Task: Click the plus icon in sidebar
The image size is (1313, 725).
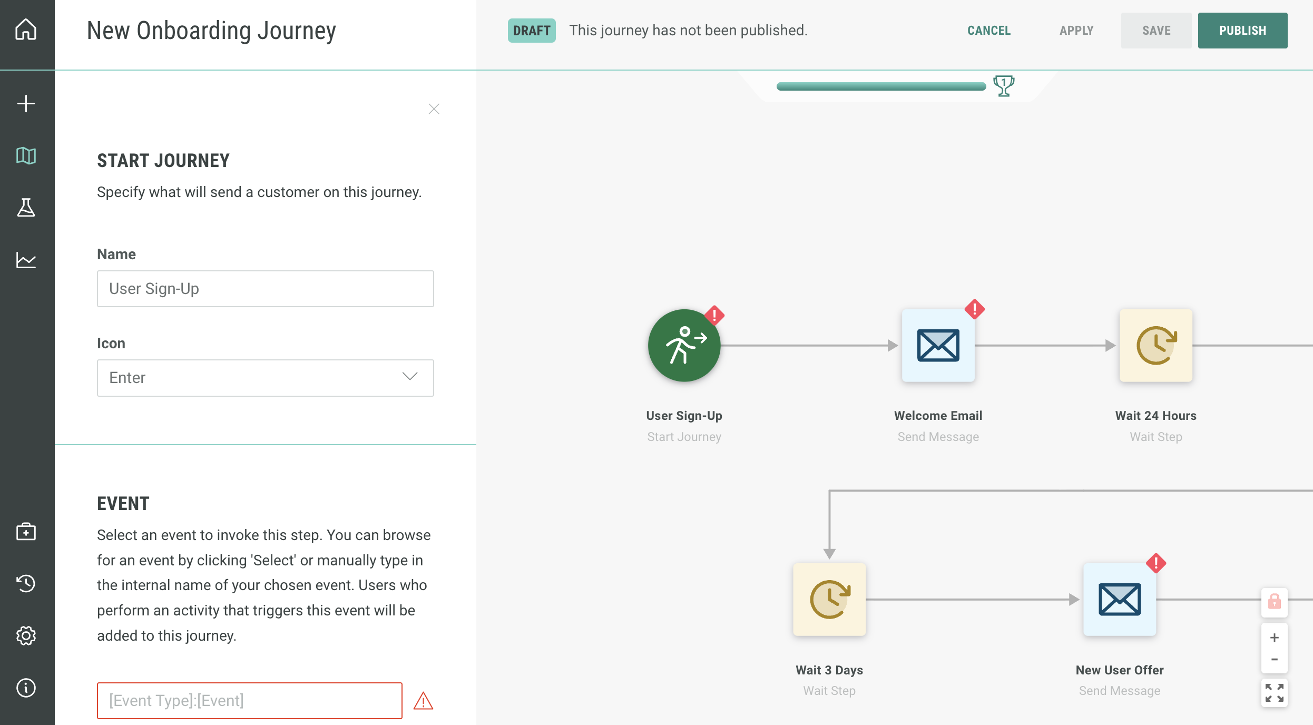Action: pyautogui.click(x=26, y=103)
